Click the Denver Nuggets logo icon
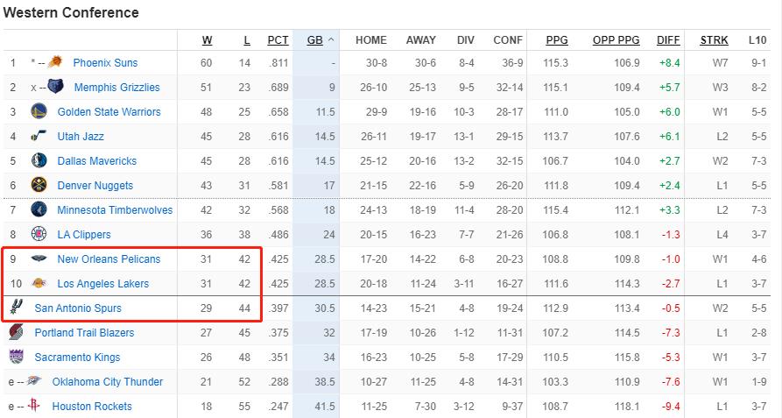 point(39,185)
